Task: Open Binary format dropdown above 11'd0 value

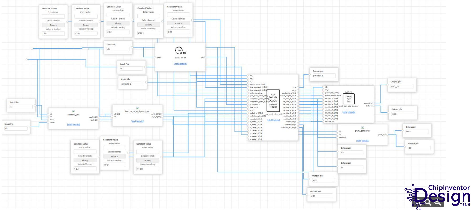Action: click(148, 160)
